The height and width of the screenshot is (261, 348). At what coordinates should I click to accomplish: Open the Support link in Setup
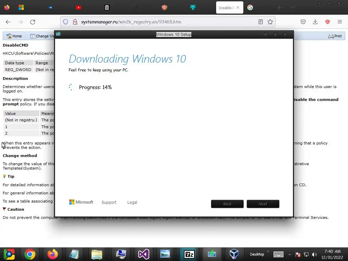(x=109, y=203)
